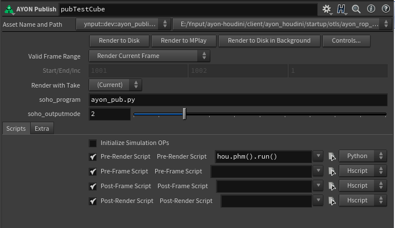Change Pre-Render Script language from Python
The width and height of the screenshot is (395, 228).
(361, 156)
